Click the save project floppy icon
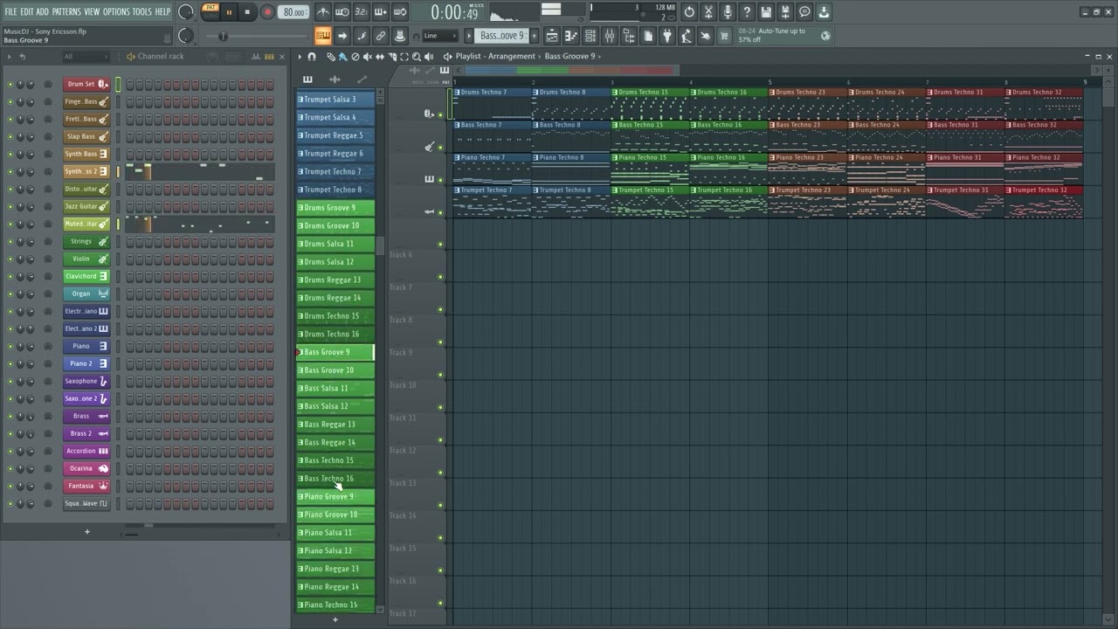1118x629 pixels. tap(765, 12)
